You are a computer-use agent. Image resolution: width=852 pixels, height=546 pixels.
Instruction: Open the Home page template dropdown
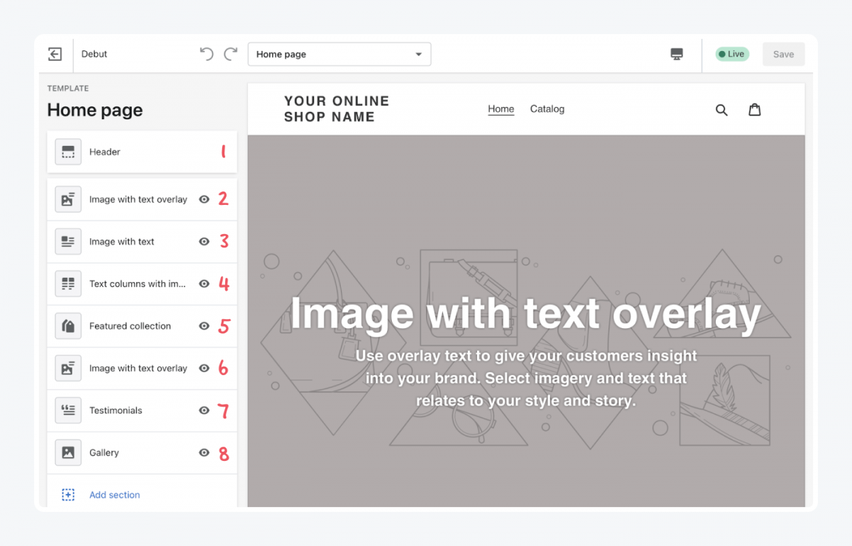click(339, 54)
